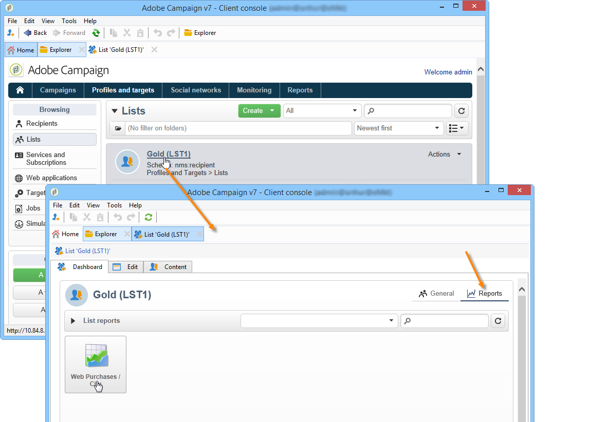Click reload button beside Lists search box
Viewport: 591px width, 422px height.
(461, 111)
